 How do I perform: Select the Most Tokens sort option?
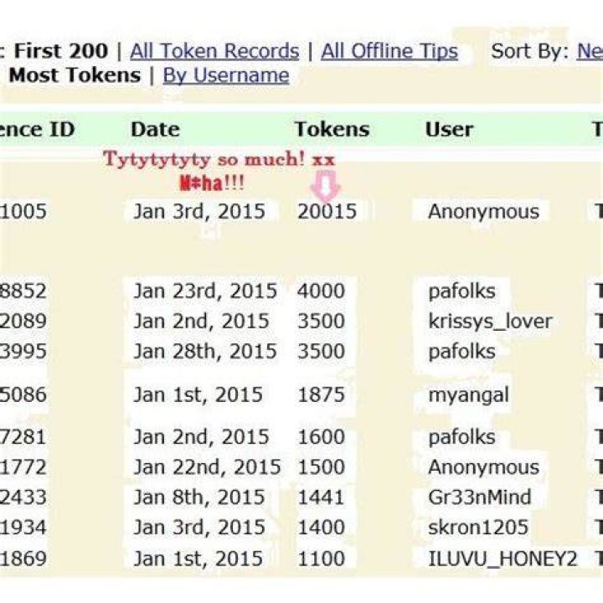[x=75, y=75]
